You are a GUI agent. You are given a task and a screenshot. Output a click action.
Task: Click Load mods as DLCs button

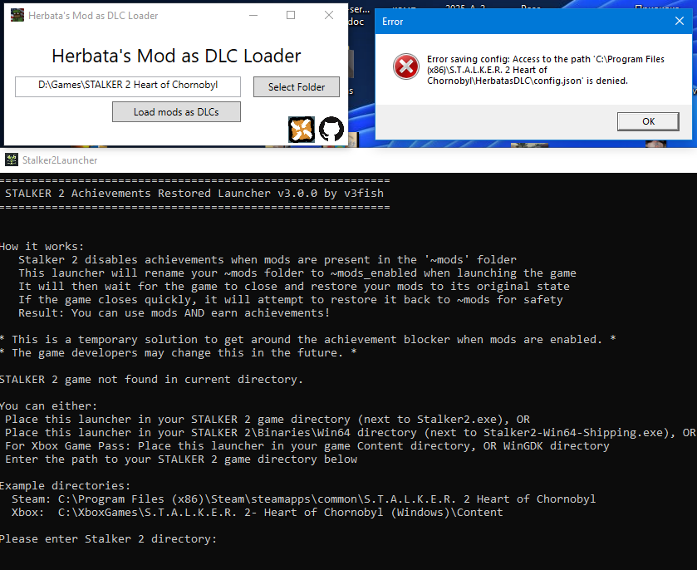(176, 111)
